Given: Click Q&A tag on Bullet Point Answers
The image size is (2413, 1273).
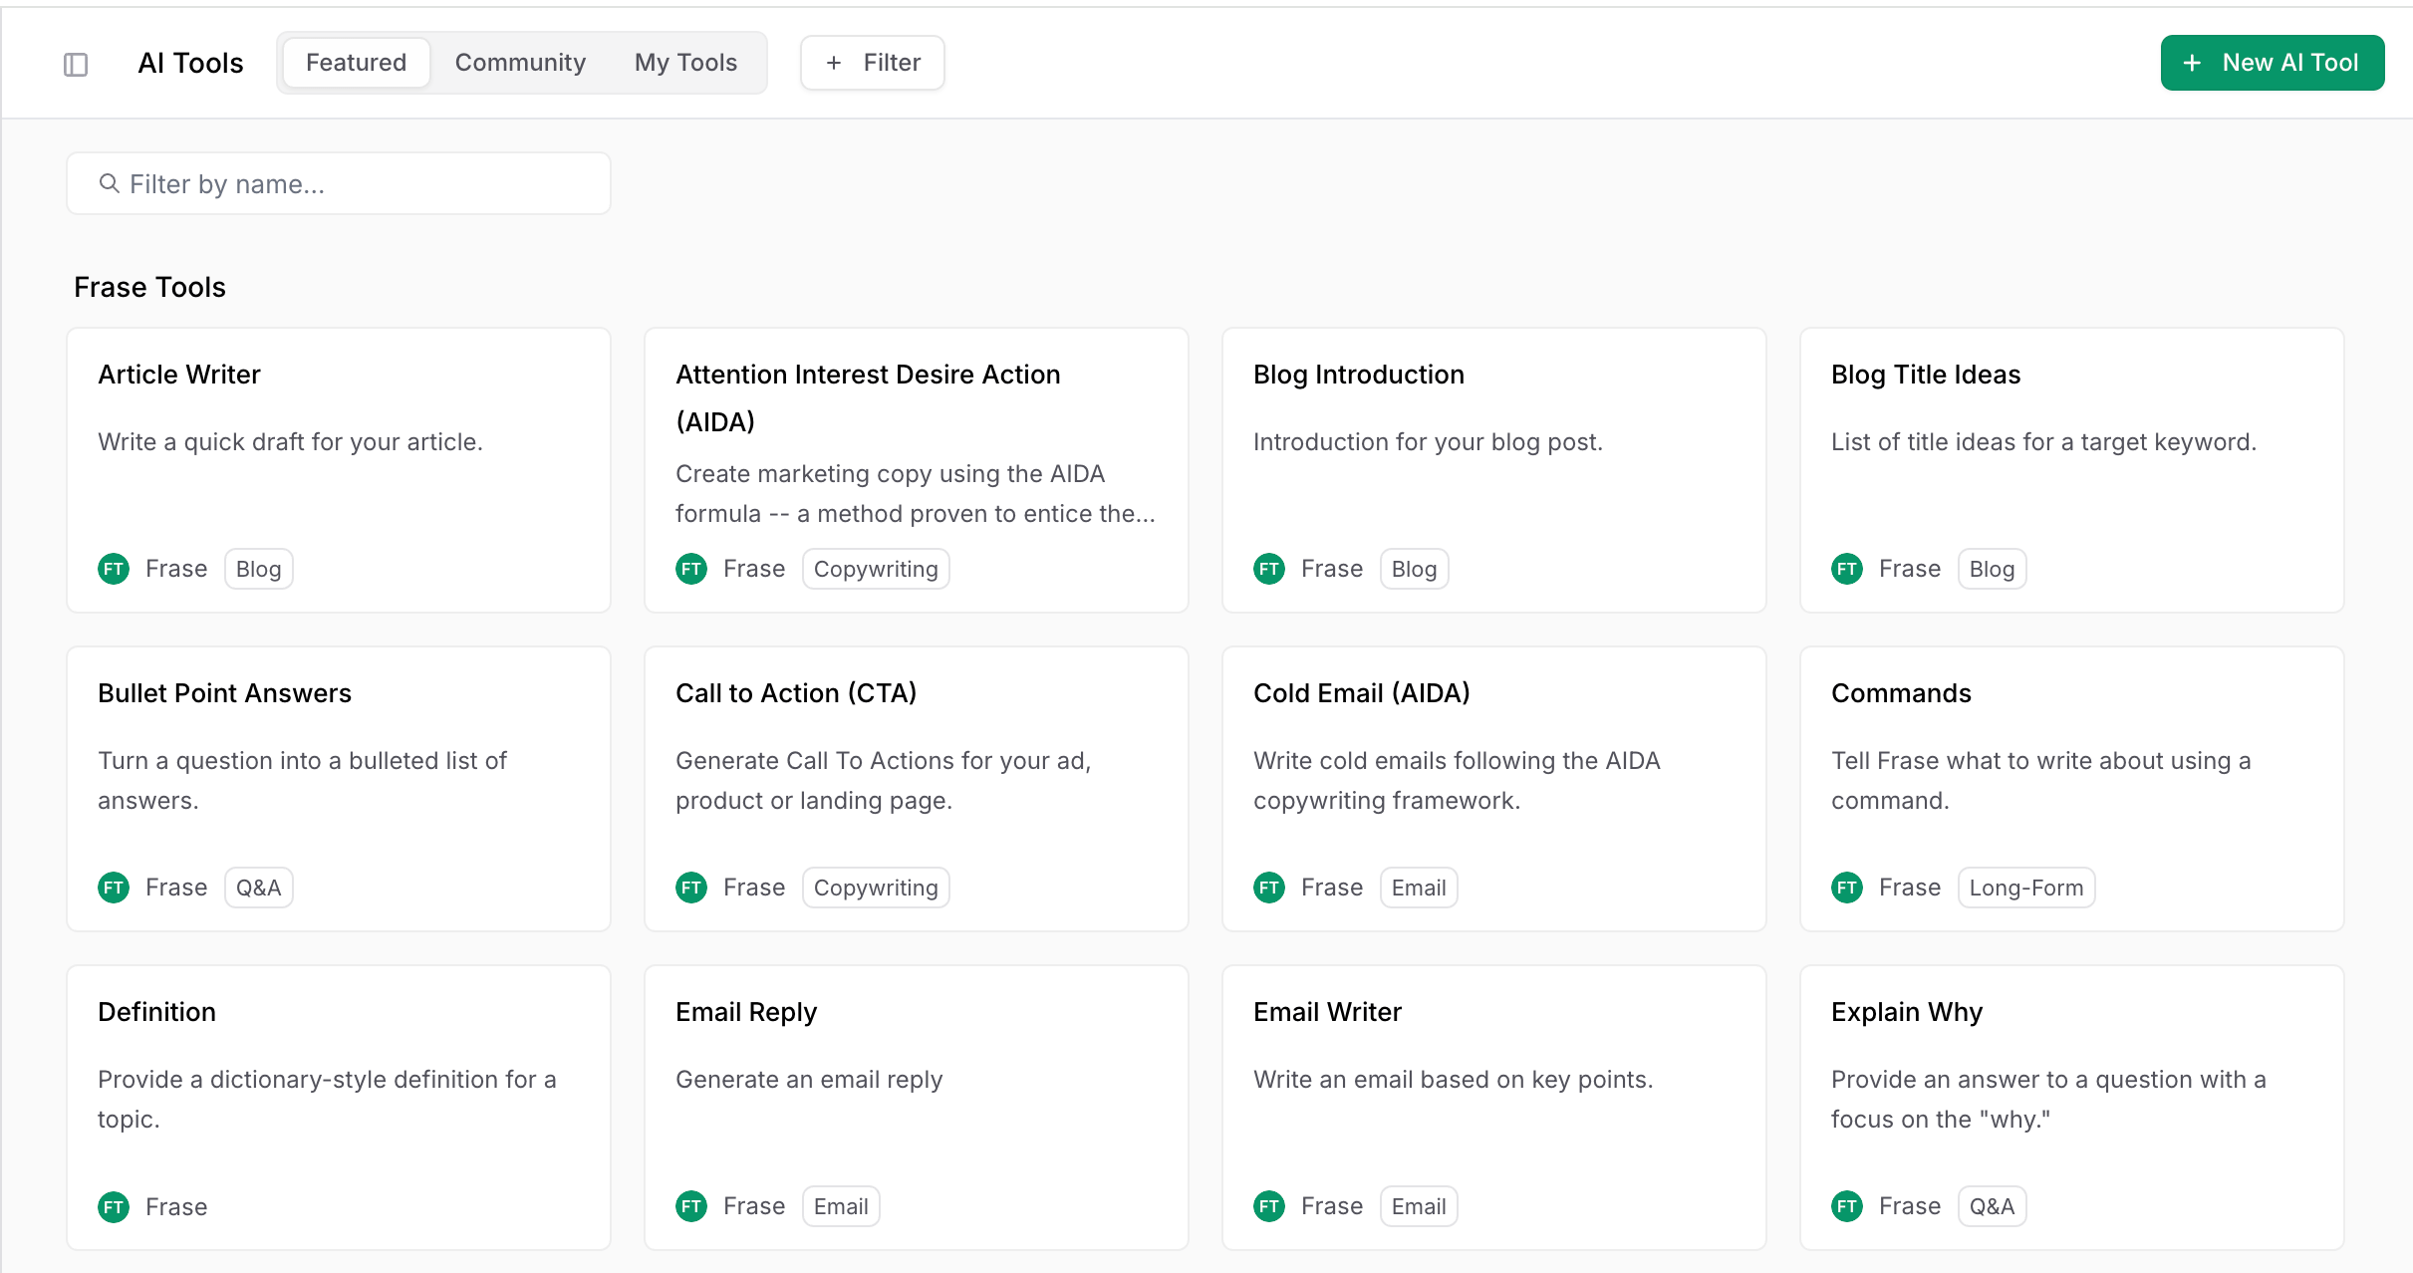Looking at the screenshot, I should tap(258, 888).
